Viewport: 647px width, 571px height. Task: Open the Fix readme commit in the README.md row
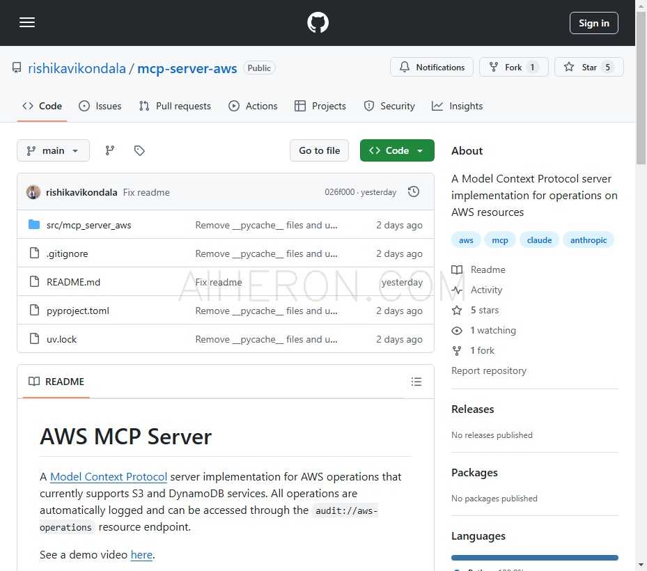click(219, 282)
